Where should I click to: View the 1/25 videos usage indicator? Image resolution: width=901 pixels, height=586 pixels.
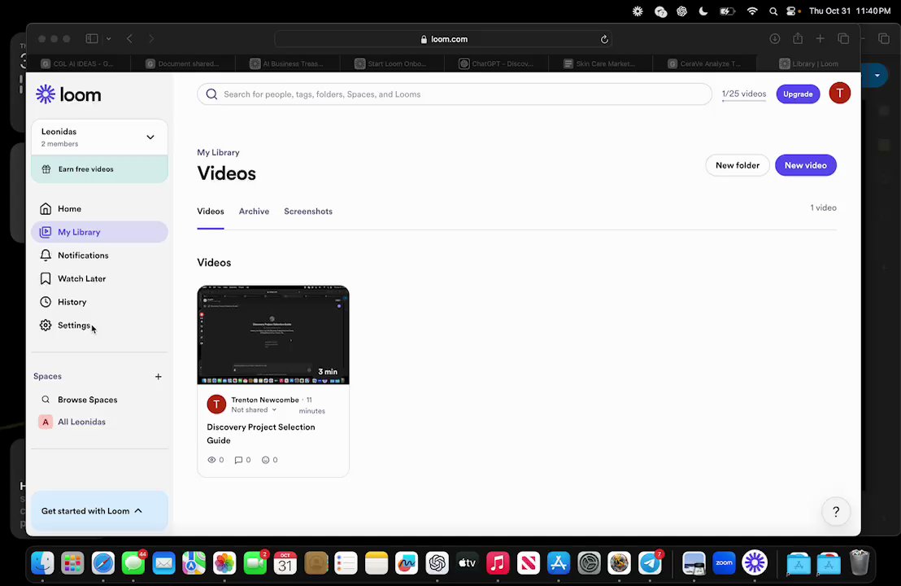(743, 94)
